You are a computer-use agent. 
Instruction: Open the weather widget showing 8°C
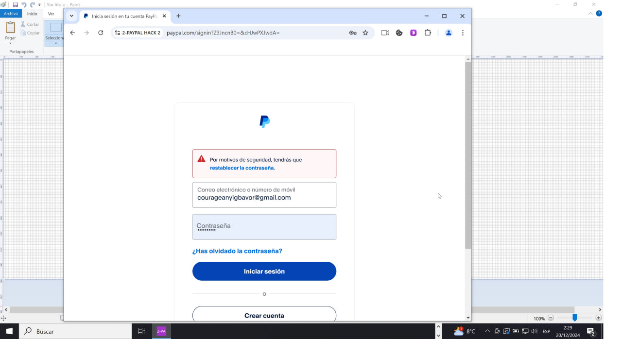pos(465,331)
